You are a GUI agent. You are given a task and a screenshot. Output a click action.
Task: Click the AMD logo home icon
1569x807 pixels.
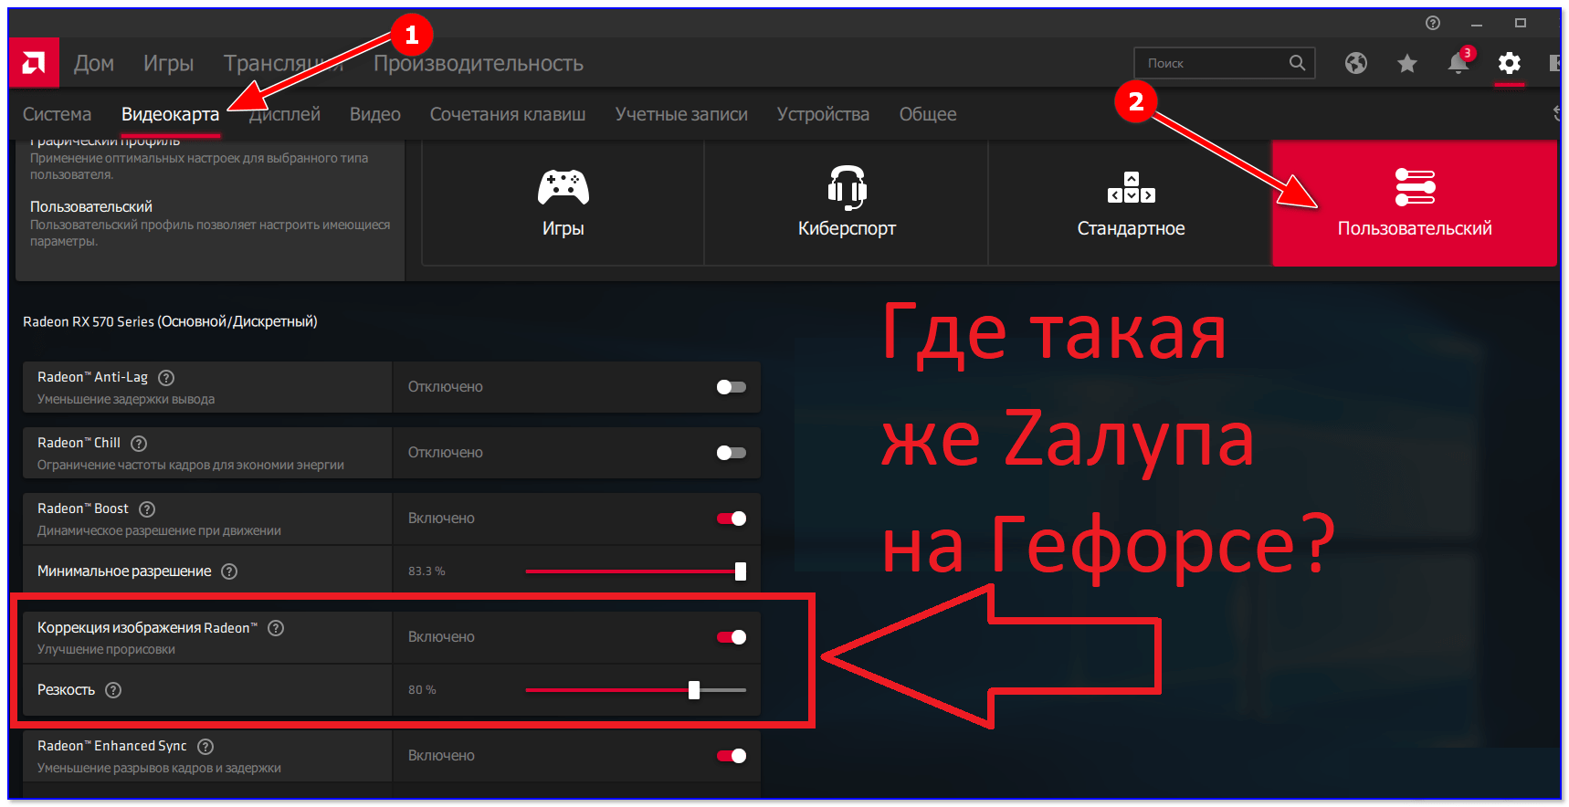35,63
